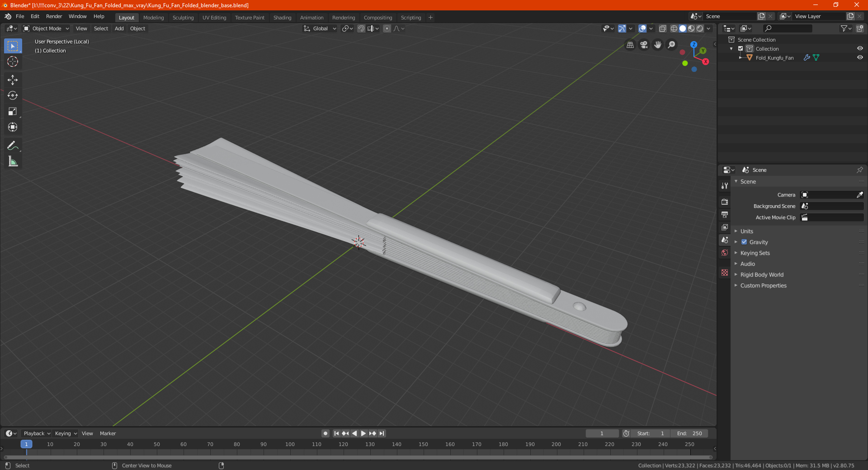Select the 3D Cursor tool

click(13, 61)
